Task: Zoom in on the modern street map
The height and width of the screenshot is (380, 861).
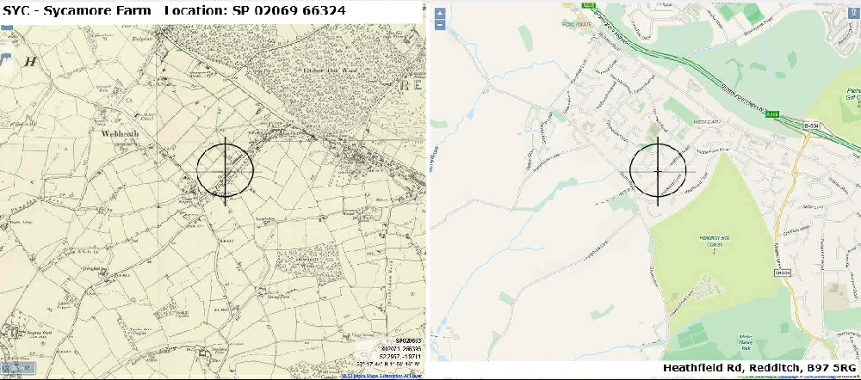Action: tap(439, 15)
